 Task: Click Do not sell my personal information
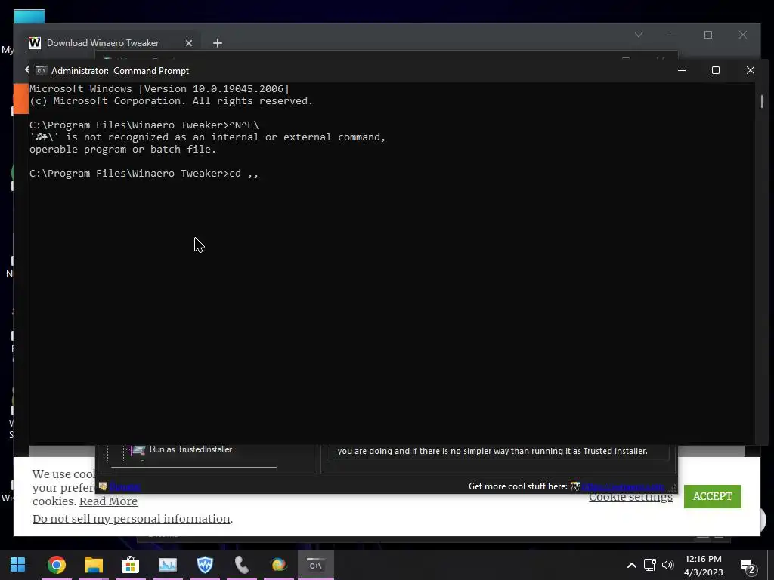point(132,519)
